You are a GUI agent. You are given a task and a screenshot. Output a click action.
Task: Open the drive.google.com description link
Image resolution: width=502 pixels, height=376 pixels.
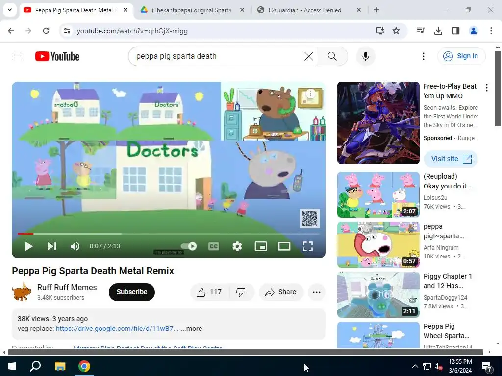(117, 329)
